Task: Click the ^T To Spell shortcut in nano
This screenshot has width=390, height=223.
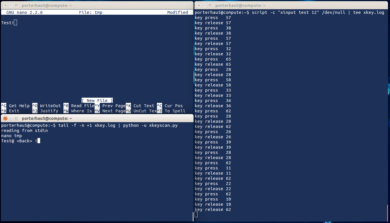Action: (x=171, y=111)
